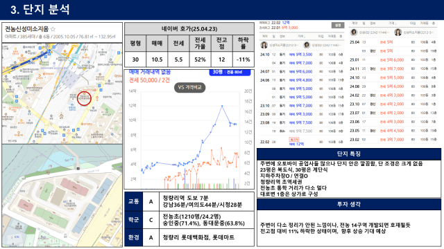
Task: Click the 전고점 column header
Action: click(x=222, y=43)
